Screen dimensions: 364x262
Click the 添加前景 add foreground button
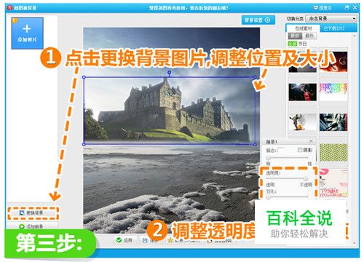(33, 226)
